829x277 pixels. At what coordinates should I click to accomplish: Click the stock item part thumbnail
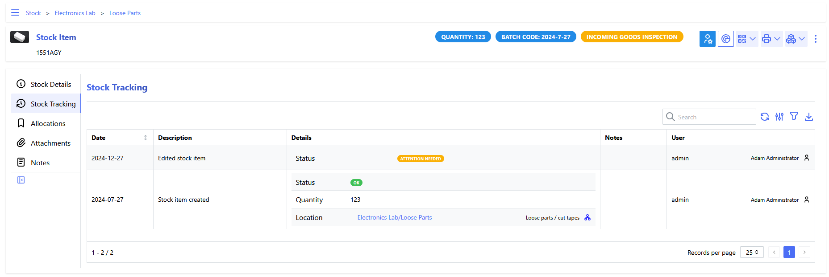[20, 37]
